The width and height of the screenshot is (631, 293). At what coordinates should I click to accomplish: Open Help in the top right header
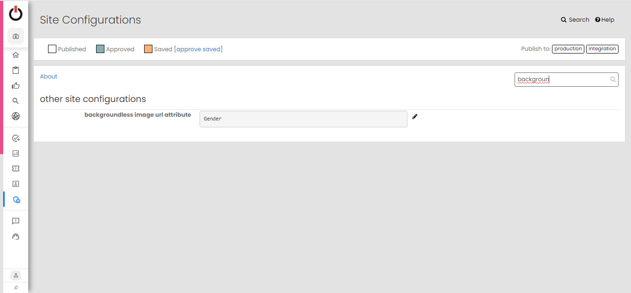605,20
